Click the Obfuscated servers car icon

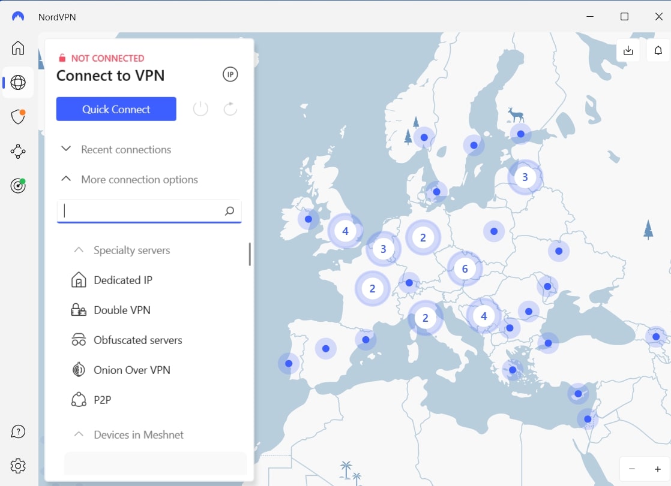click(x=79, y=340)
